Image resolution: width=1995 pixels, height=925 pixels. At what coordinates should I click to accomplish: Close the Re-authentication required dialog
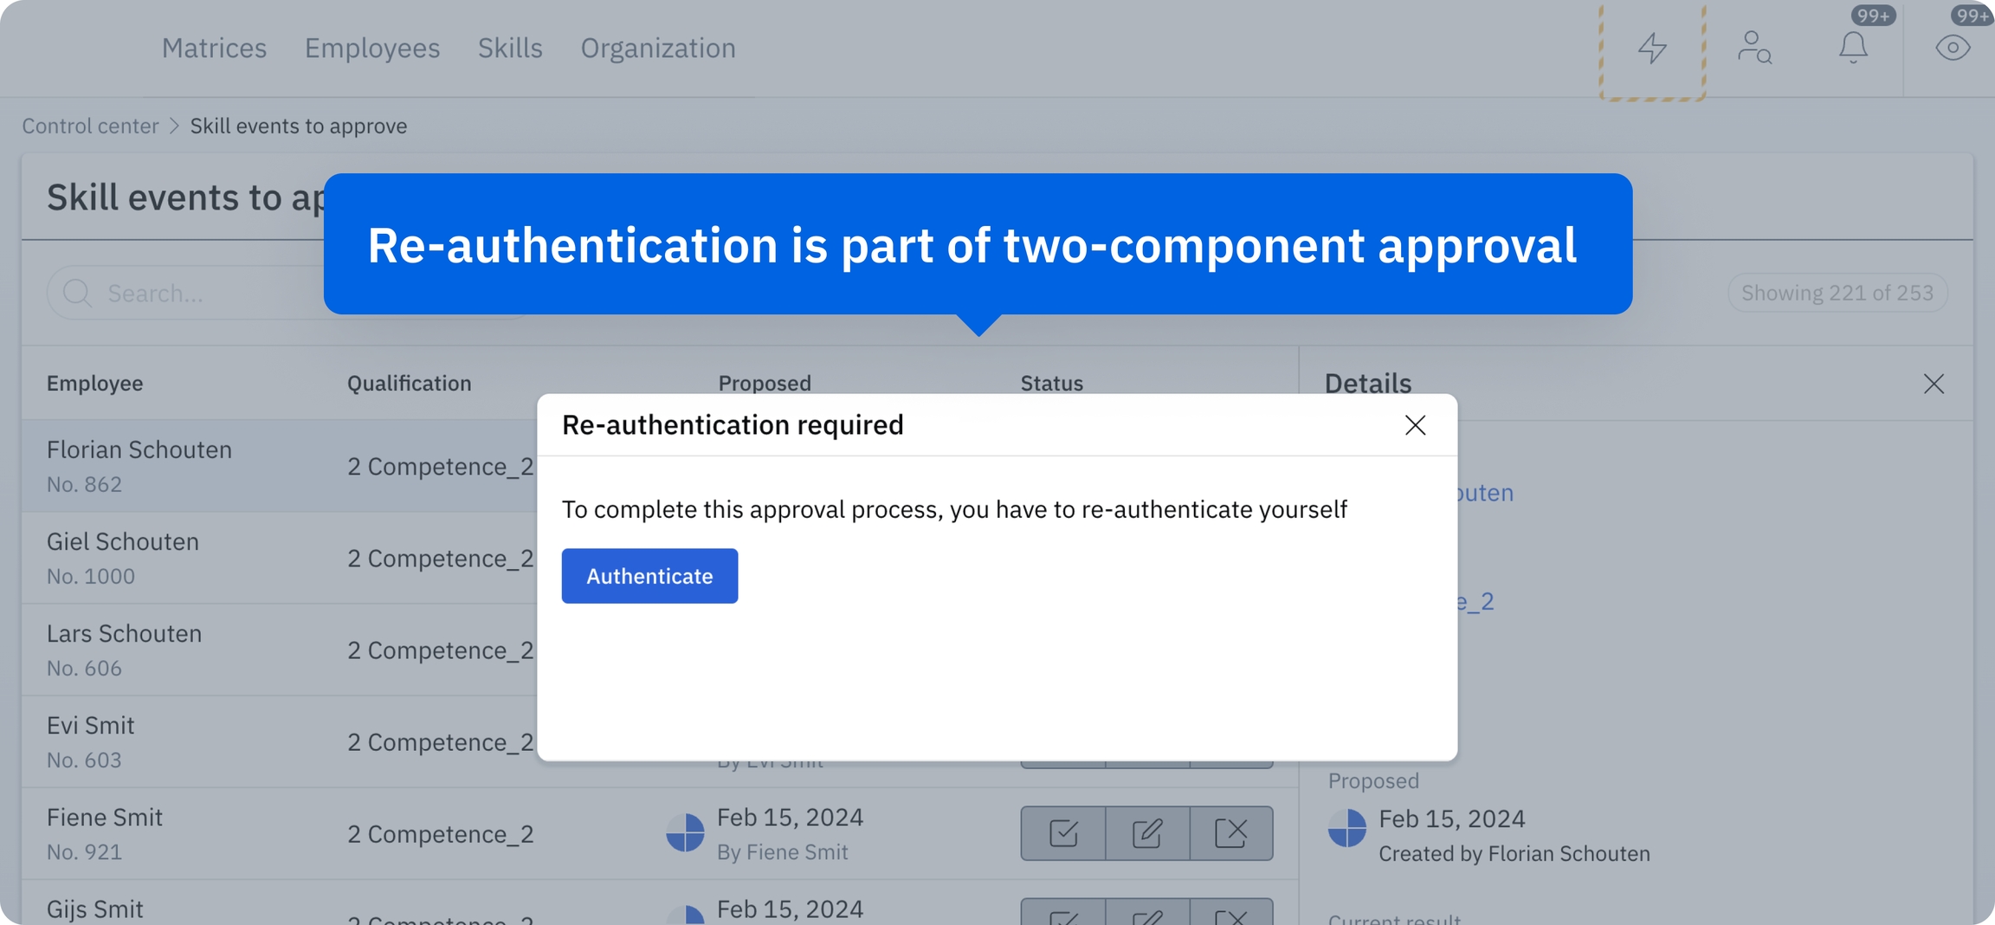[x=1415, y=425]
